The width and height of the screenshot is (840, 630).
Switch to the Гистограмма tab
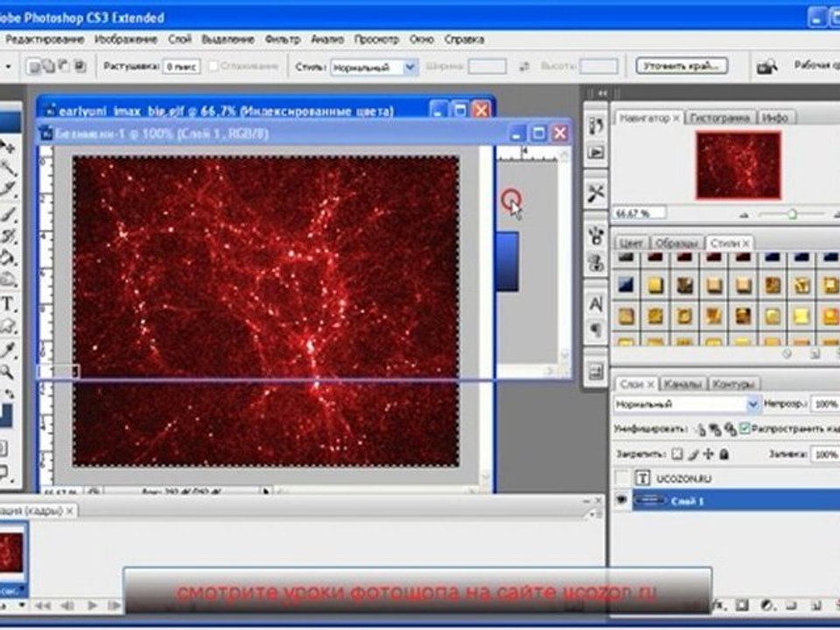point(719,117)
